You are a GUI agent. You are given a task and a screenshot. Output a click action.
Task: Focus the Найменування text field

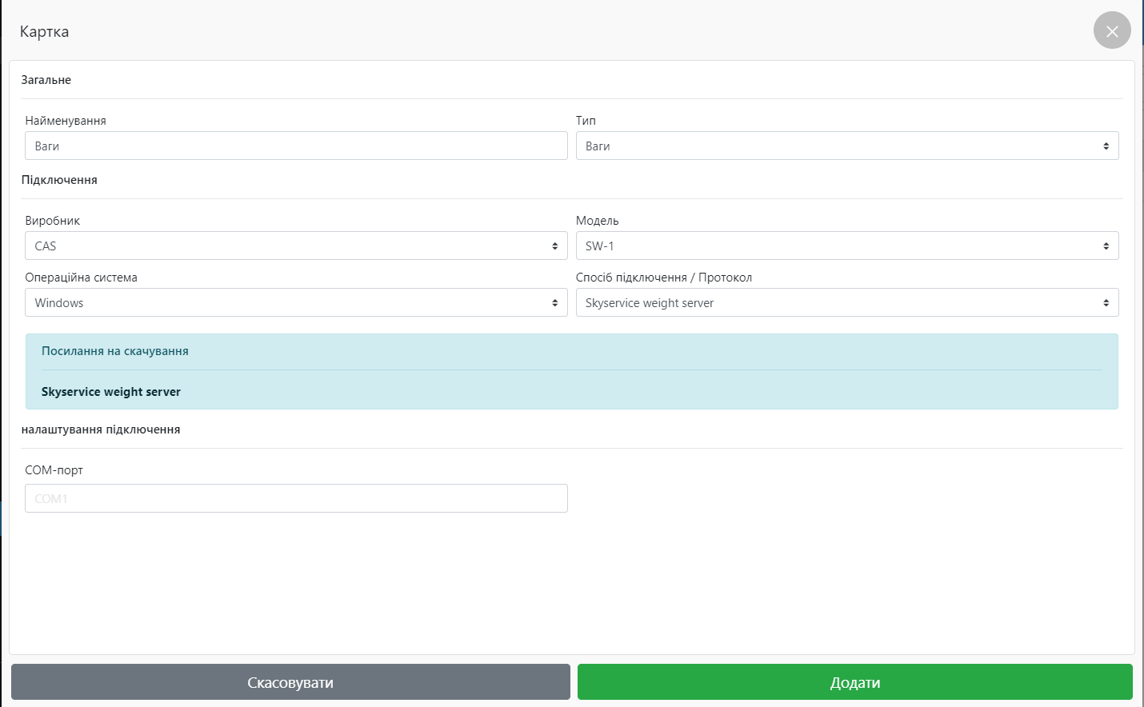(x=296, y=146)
